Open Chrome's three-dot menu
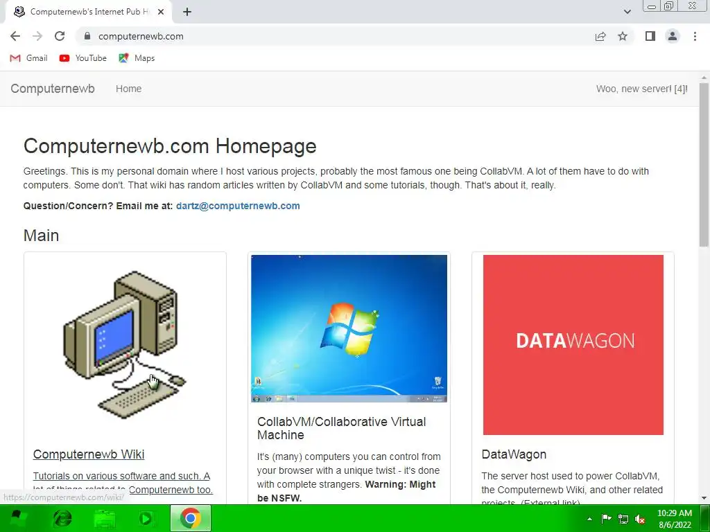The height and width of the screenshot is (532, 710). click(695, 36)
